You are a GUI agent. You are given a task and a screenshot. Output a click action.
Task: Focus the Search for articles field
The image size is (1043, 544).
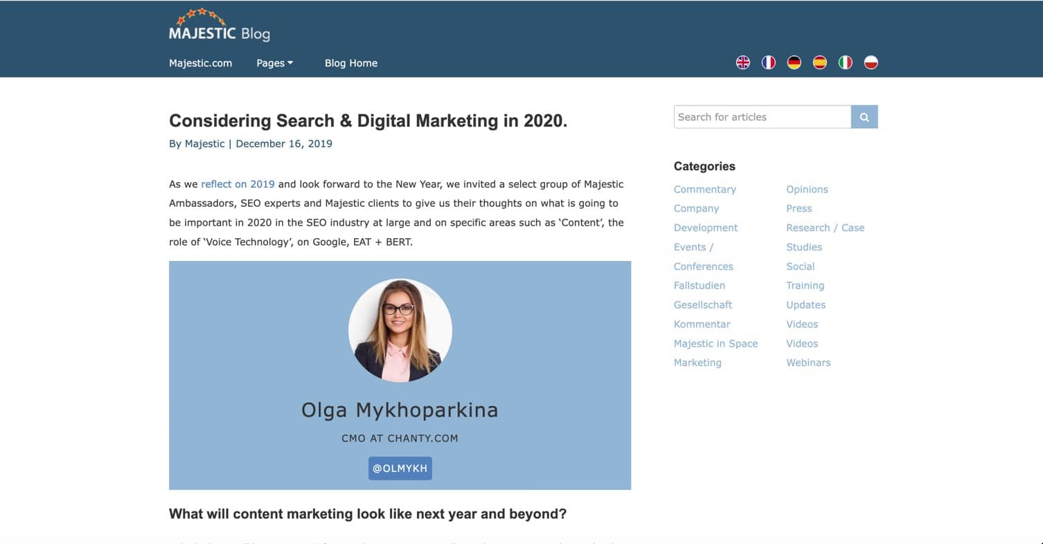763,117
